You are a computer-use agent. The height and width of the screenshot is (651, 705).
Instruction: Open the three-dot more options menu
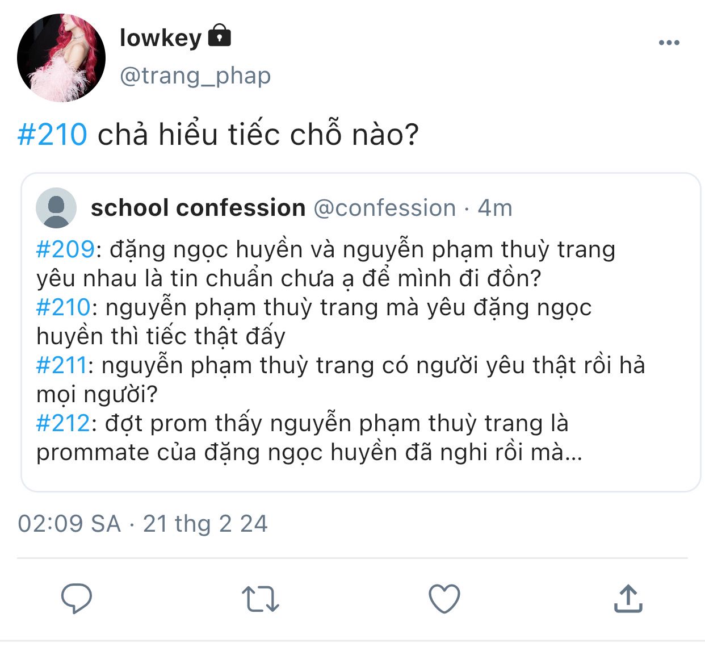point(669,43)
